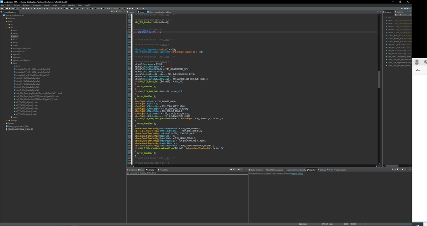Click the back arrow on side panel
Screen dimensions: 427x226
tap(418, 70)
